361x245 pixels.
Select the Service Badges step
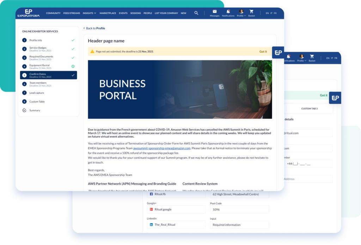click(x=48, y=49)
